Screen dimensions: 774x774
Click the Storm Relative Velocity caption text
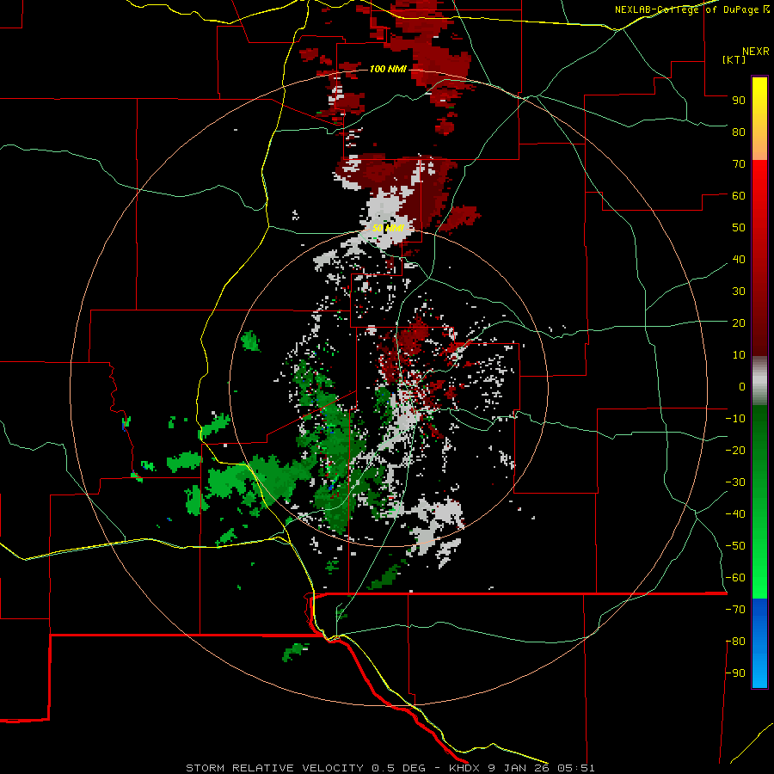coord(390,768)
